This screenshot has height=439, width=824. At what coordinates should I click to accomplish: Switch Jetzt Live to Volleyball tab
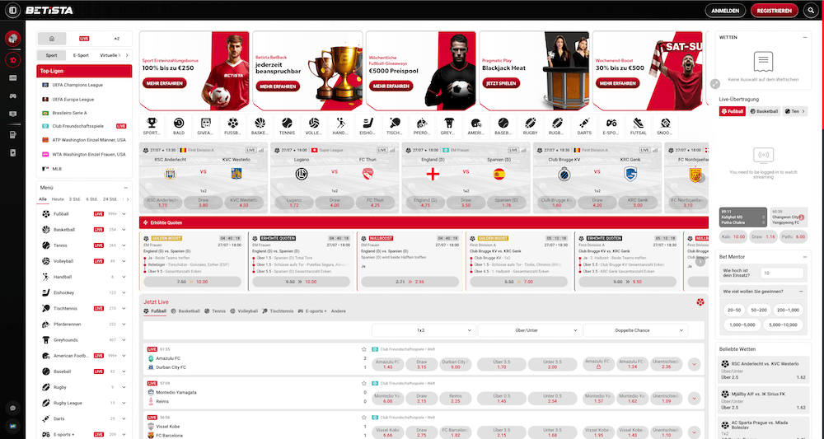244,311
